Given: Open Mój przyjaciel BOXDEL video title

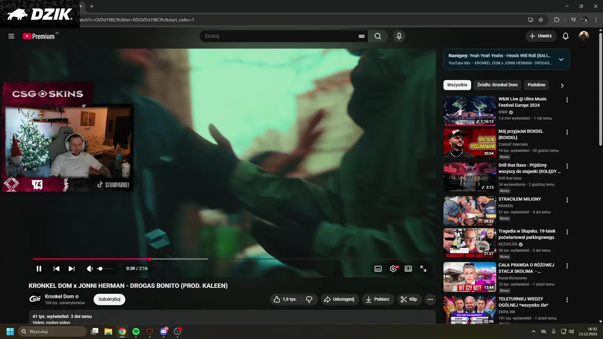Looking at the screenshot, I should pos(521,134).
